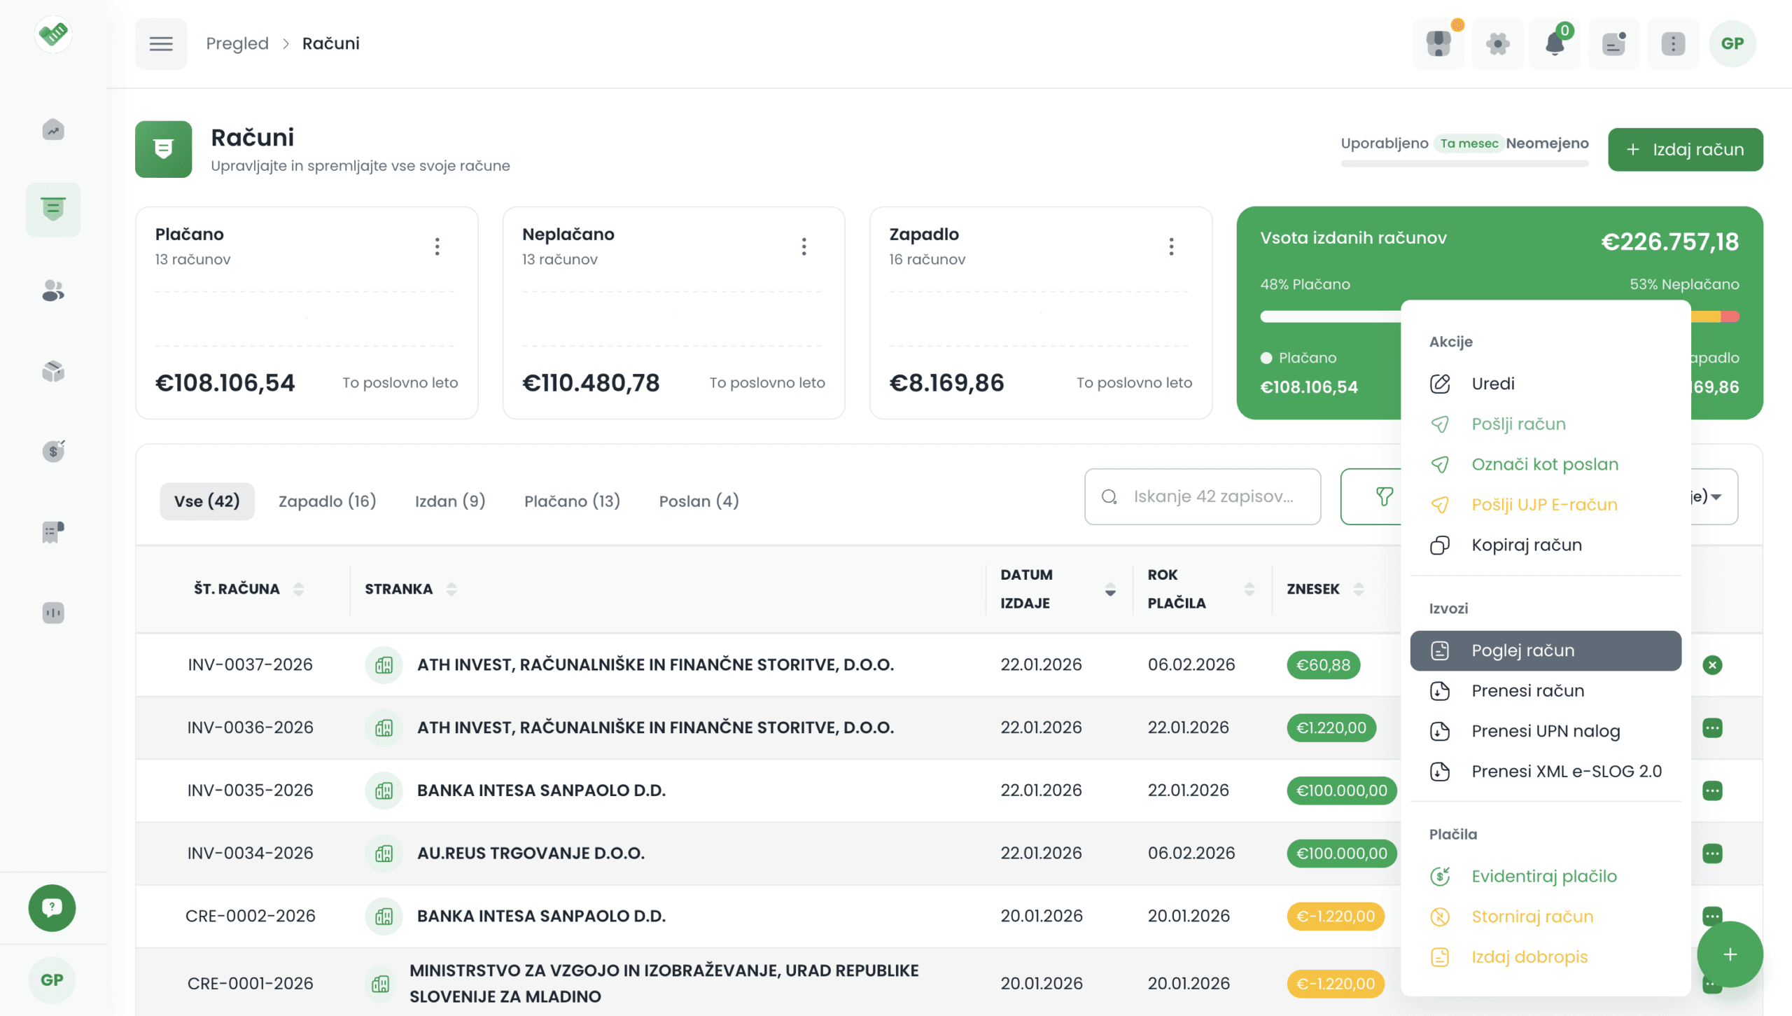Image resolution: width=1792 pixels, height=1016 pixels.
Task: Open the customers icon in sidebar
Action: (53, 290)
